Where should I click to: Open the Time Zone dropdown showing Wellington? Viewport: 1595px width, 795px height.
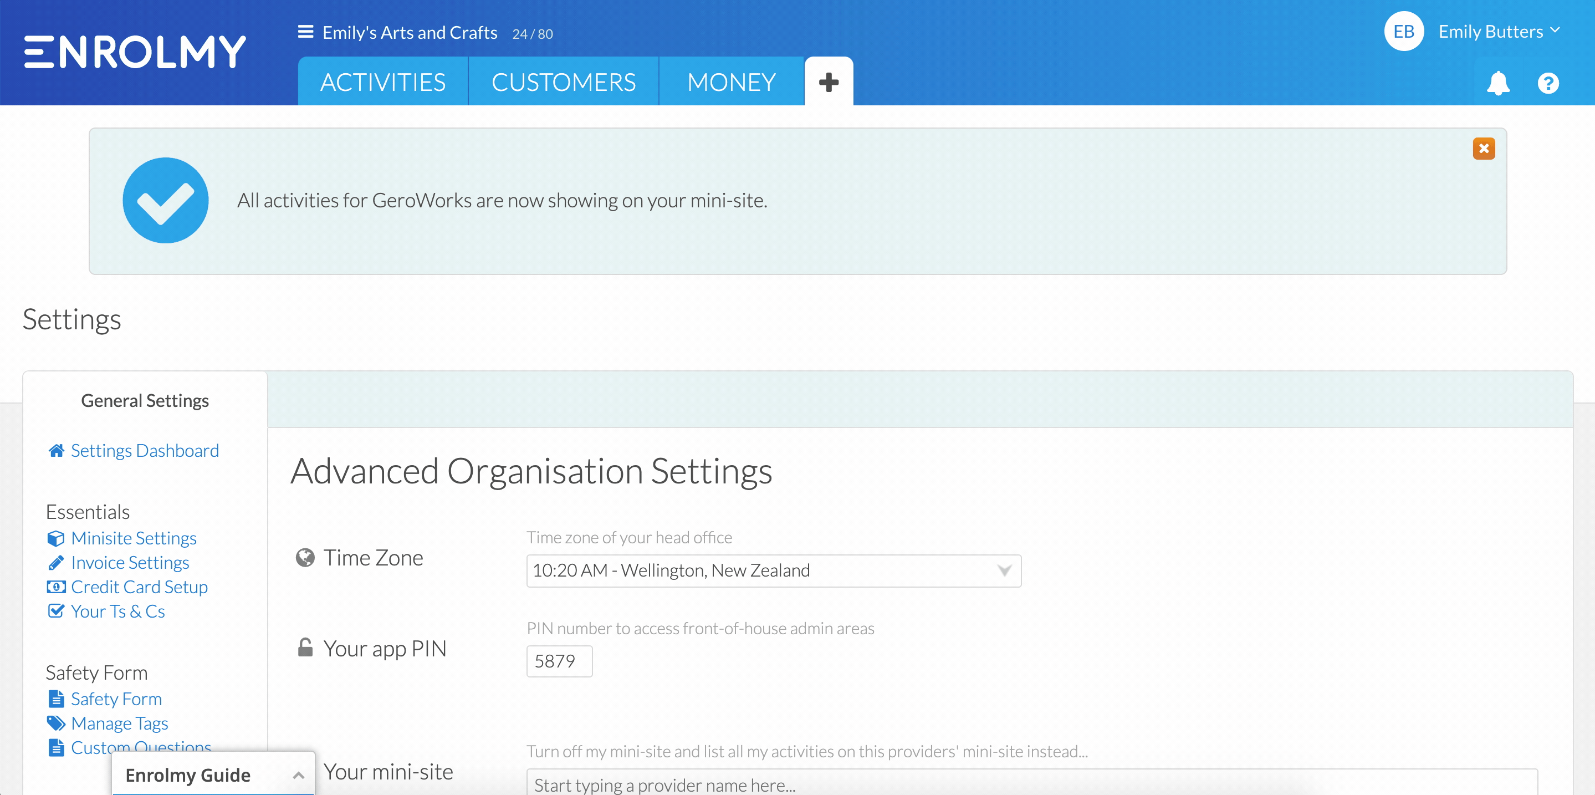(x=773, y=570)
